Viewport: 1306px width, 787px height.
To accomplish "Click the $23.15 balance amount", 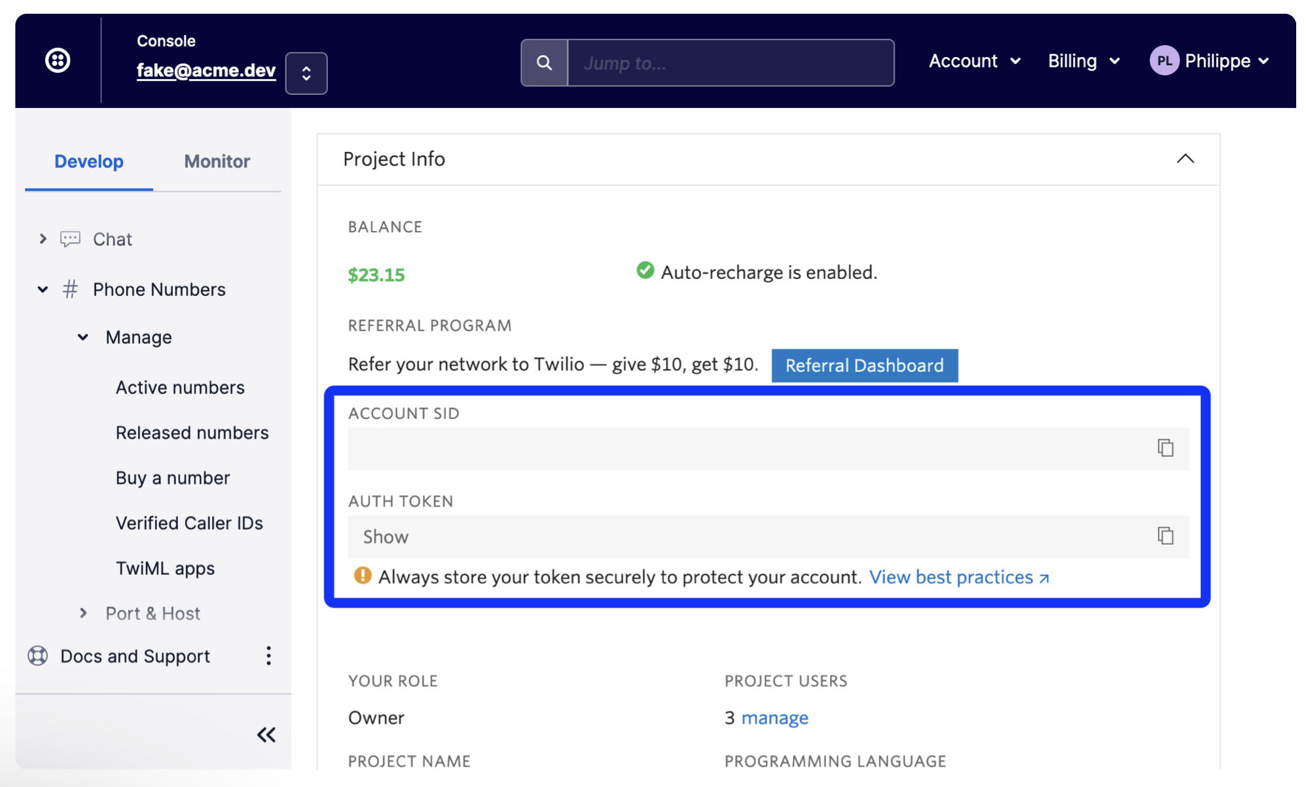I will pyautogui.click(x=376, y=274).
